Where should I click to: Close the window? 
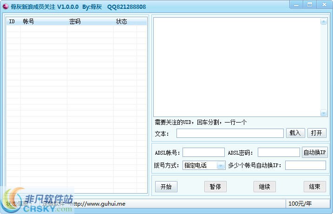coord(324,5)
